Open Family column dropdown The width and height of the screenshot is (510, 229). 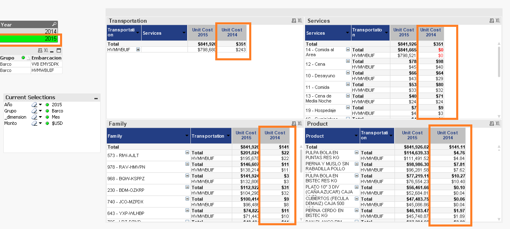pyautogui.click(x=187, y=136)
